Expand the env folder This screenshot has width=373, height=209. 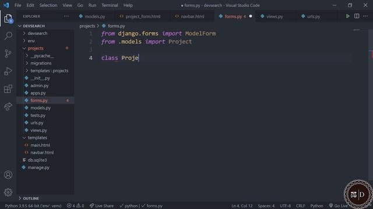click(45, 41)
